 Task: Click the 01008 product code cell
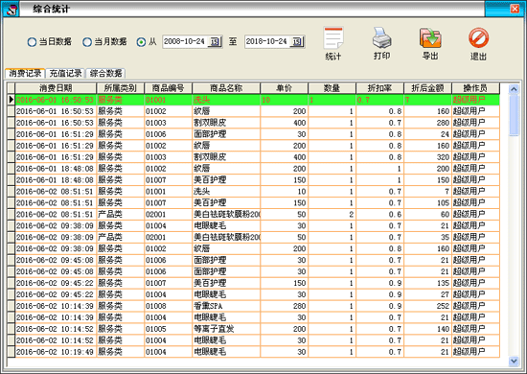tap(168, 306)
